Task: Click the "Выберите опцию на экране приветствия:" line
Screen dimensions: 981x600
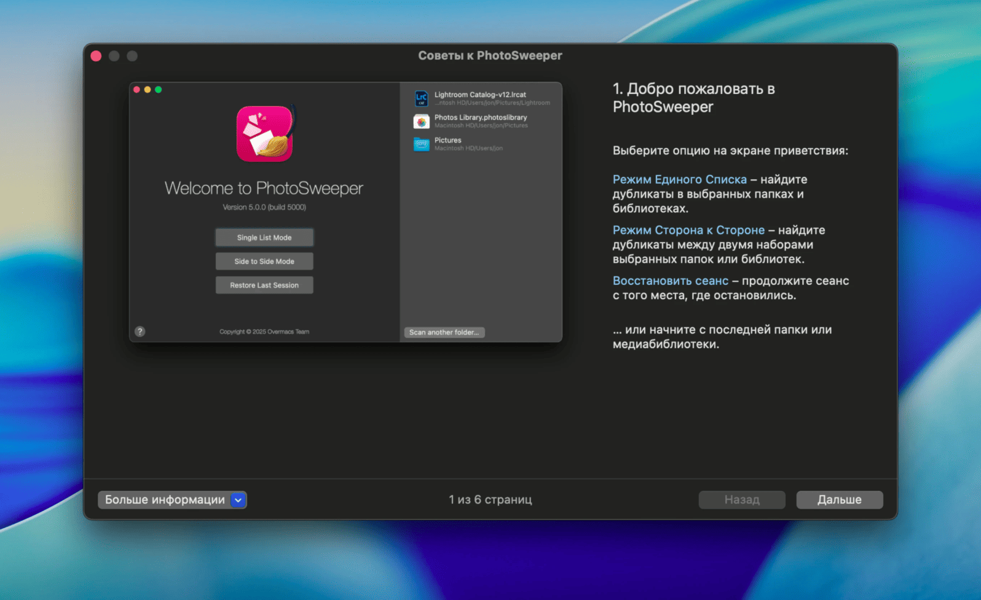Action: pos(730,150)
